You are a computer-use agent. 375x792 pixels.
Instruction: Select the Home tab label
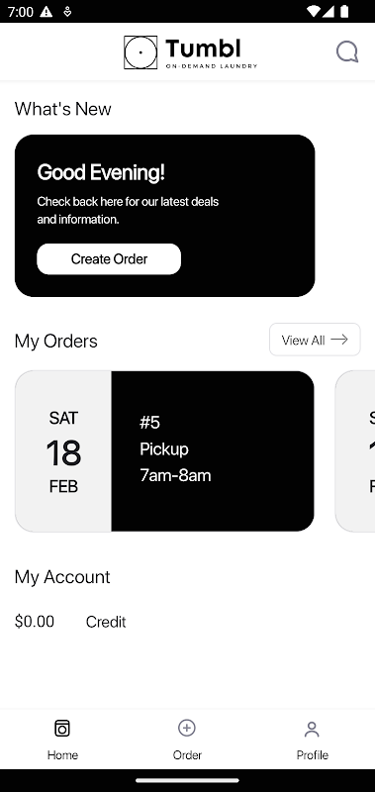click(62, 755)
